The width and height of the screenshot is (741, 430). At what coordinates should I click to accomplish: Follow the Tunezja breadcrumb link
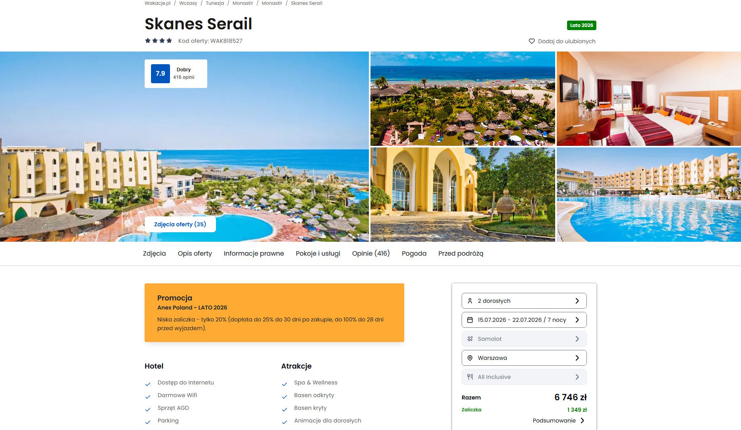coord(215,3)
